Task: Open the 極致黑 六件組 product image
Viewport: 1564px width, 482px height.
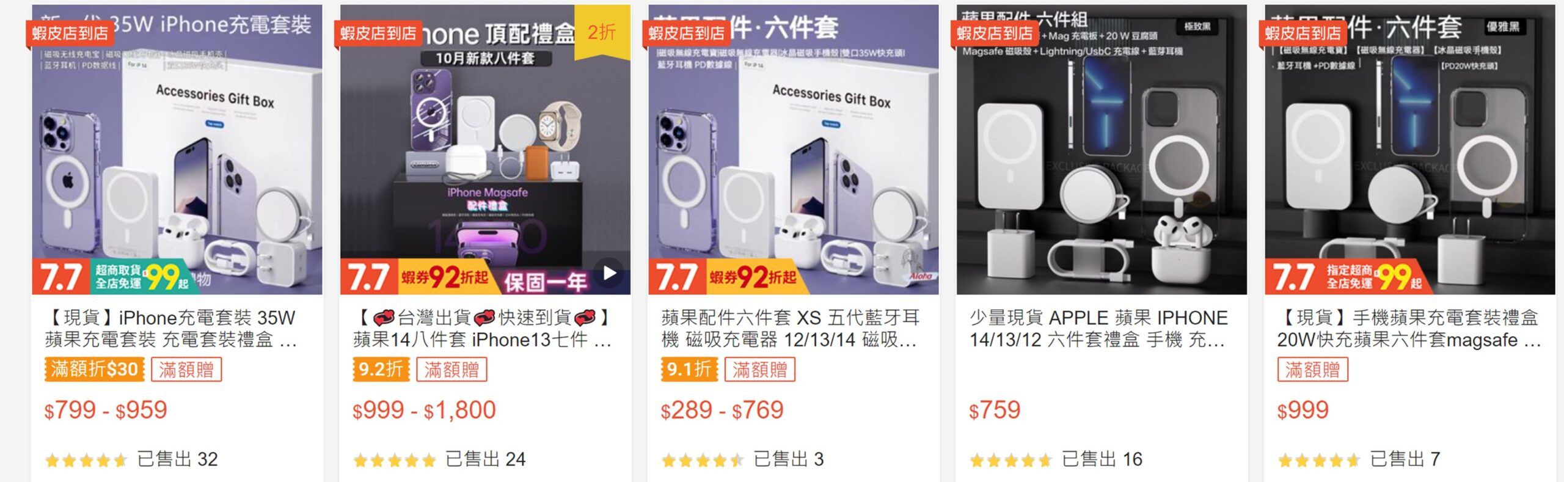Action: 1102,150
